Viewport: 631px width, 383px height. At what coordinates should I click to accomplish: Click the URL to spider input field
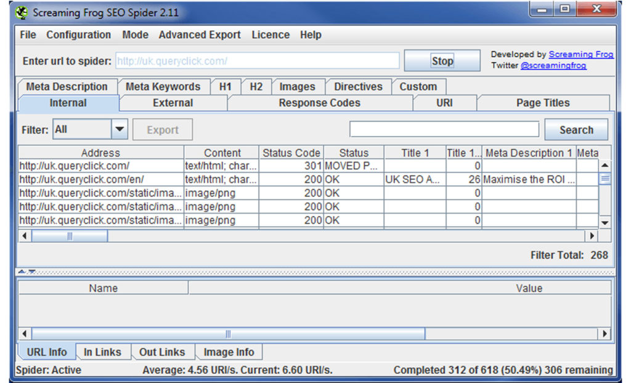(x=257, y=61)
